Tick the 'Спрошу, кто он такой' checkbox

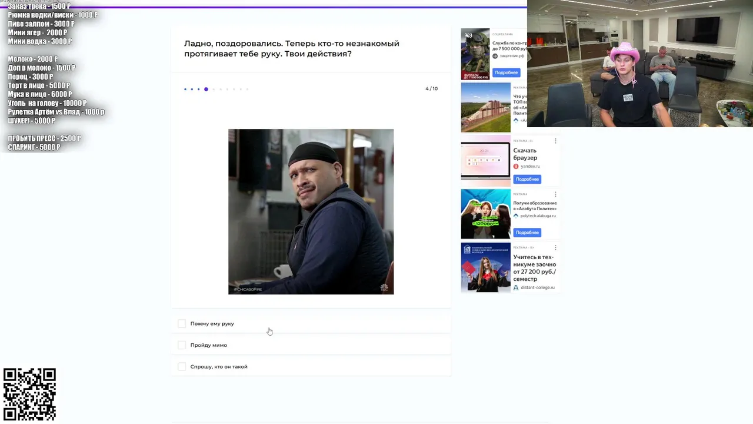pos(182,366)
